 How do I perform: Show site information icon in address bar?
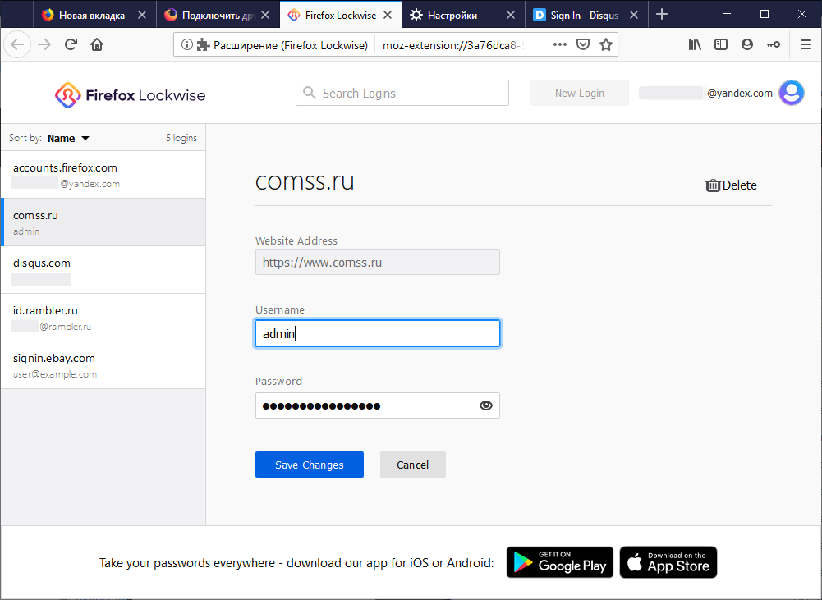tap(186, 44)
